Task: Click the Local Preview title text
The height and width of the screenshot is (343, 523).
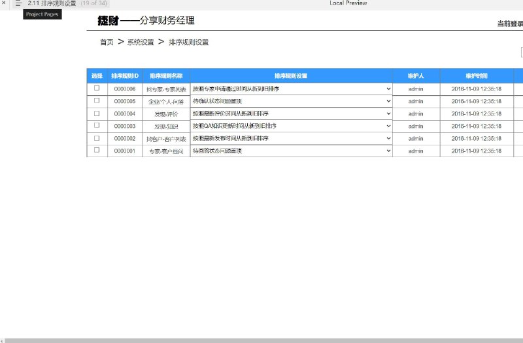Action: pyautogui.click(x=348, y=3)
